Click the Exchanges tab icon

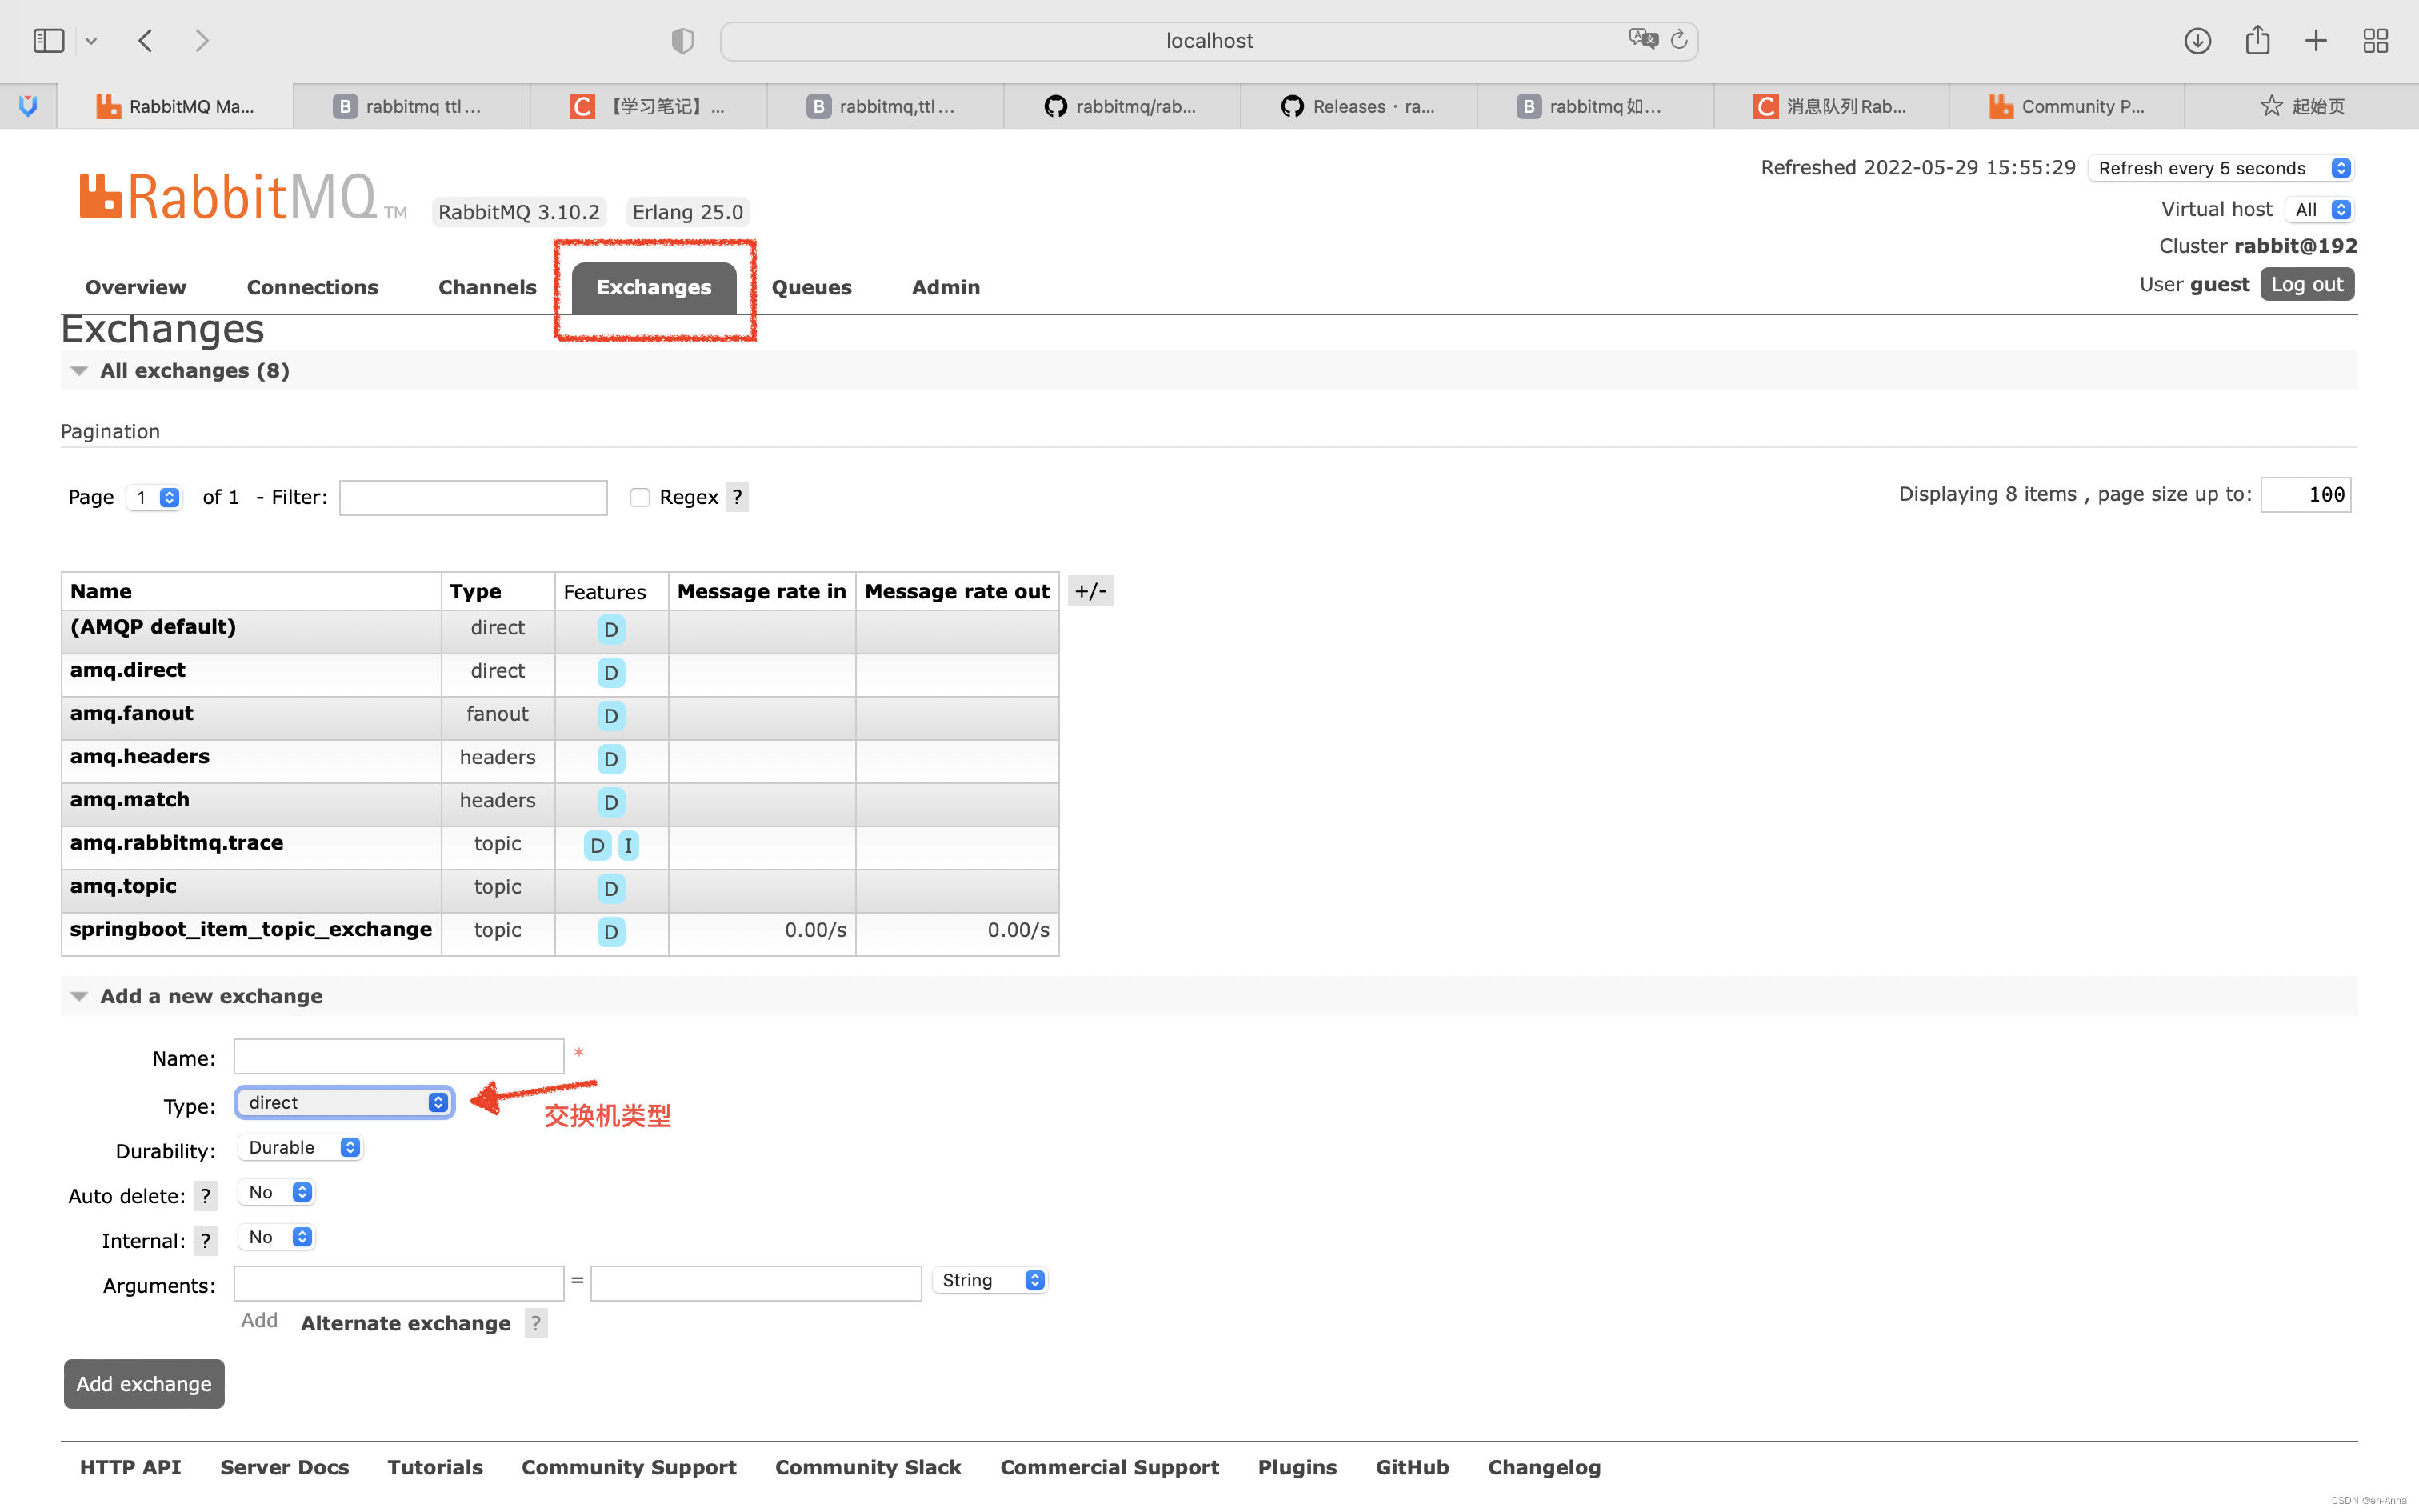(653, 287)
